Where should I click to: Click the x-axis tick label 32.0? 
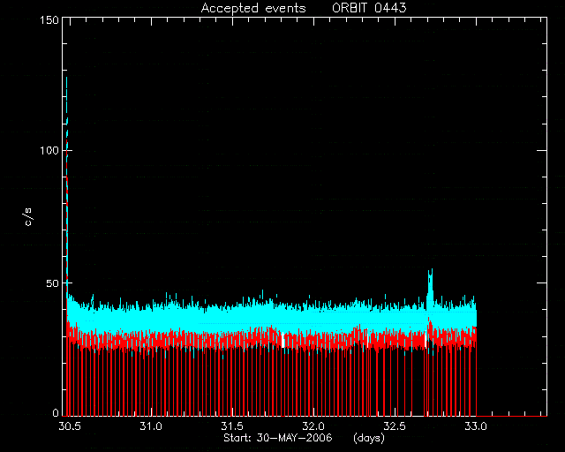313,426
